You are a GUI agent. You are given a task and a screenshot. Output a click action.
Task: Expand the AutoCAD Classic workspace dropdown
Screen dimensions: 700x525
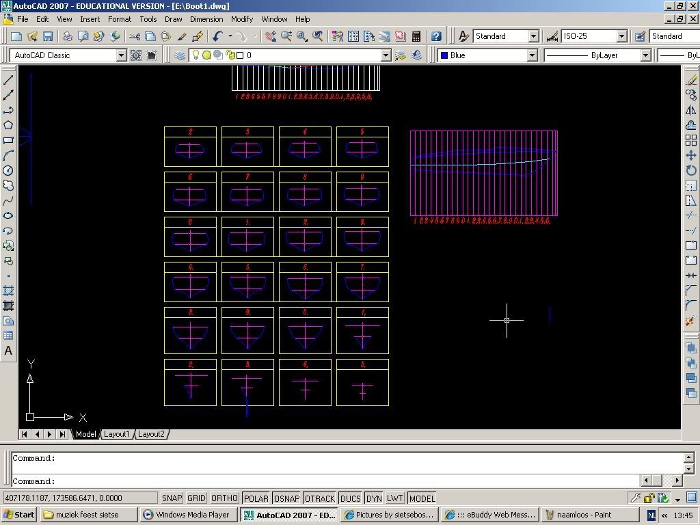121,55
